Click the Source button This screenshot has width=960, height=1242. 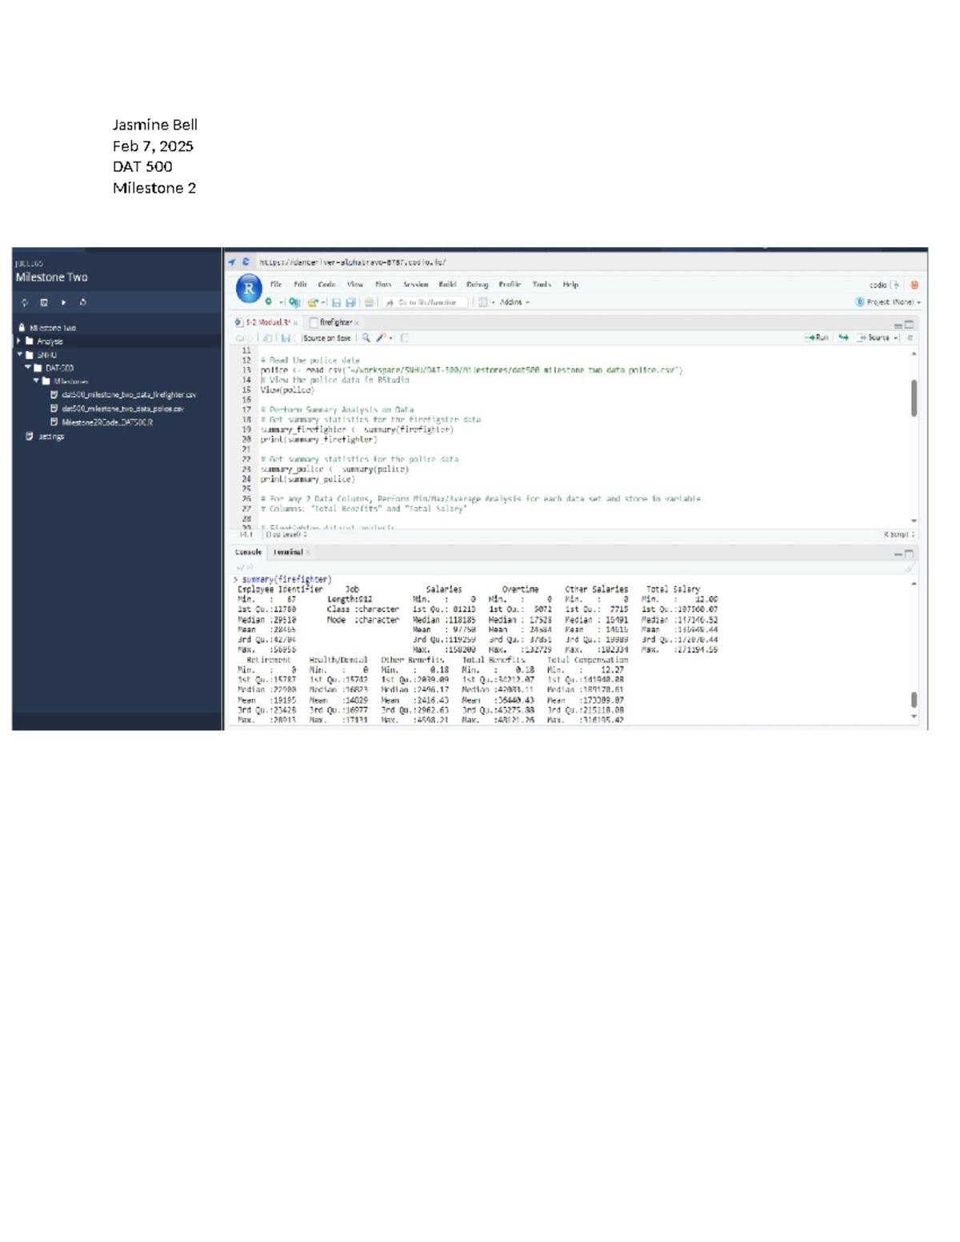click(x=874, y=337)
